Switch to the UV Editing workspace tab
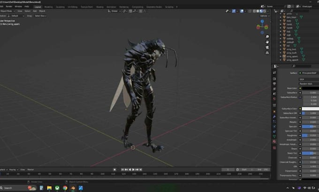The height and width of the screenshot is (192, 319). (x=73, y=7)
